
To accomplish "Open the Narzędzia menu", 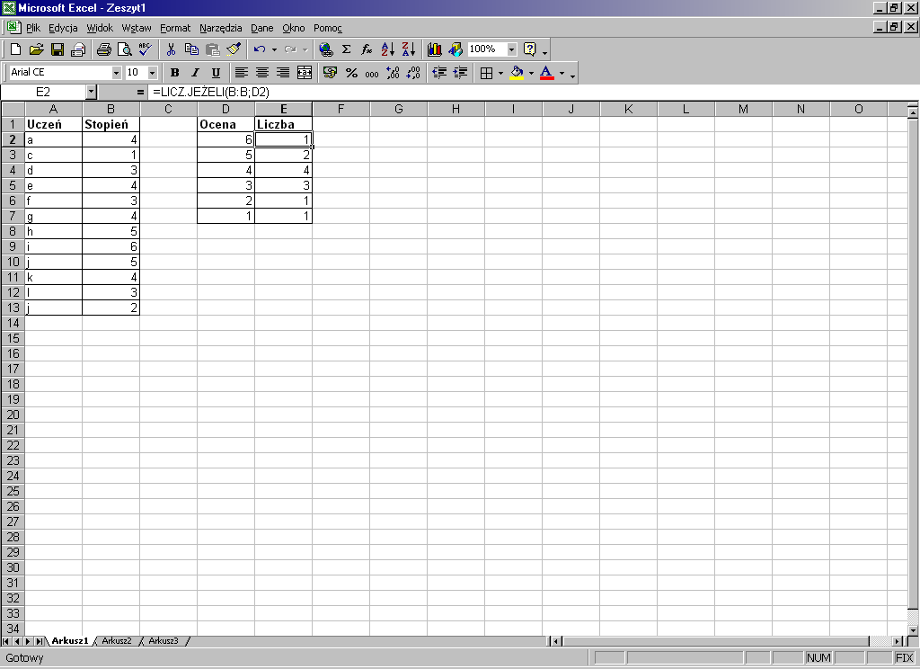I will pos(221,28).
